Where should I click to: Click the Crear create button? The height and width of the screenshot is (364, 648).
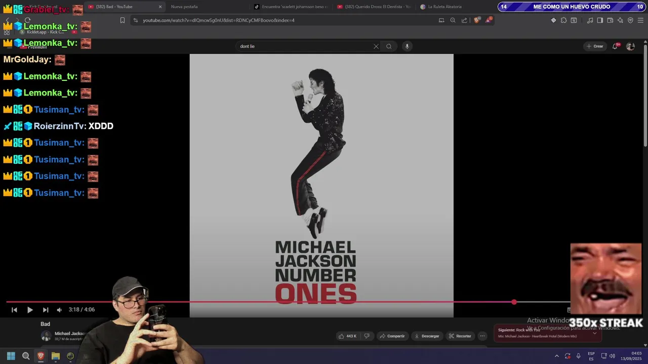[x=595, y=46]
